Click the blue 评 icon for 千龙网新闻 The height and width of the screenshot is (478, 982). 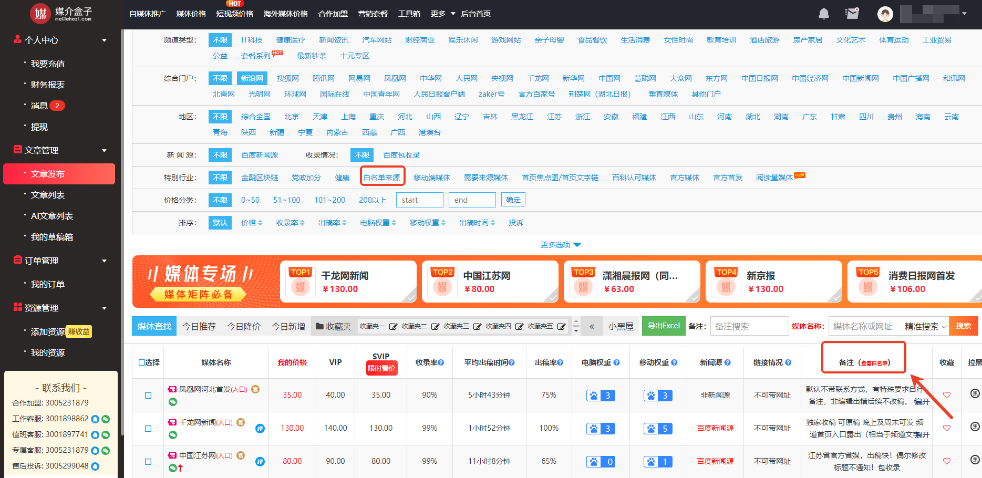tap(260, 429)
